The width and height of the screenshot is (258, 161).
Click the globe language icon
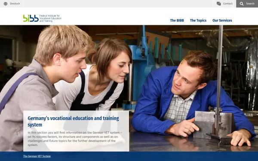[6, 3]
